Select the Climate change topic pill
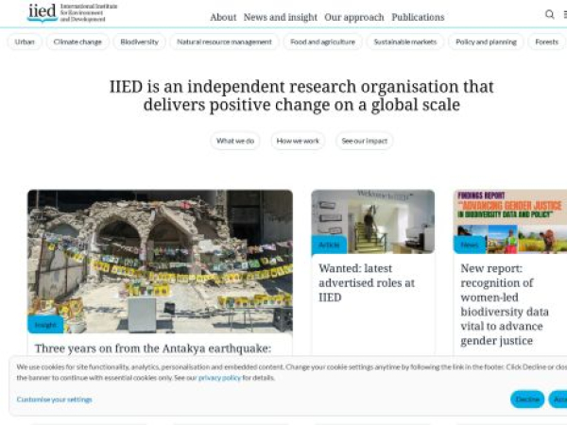 (x=77, y=42)
